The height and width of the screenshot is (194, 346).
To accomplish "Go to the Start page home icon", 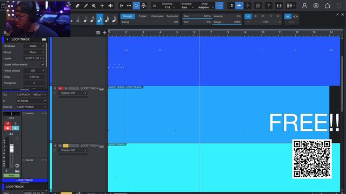I will pyautogui.click(x=328, y=6).
